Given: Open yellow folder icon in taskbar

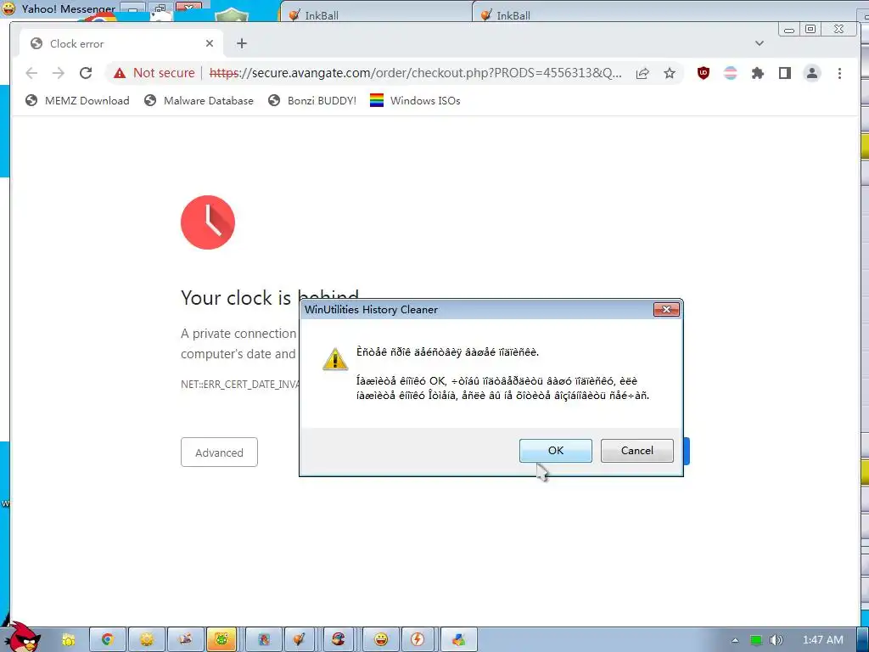Looking at the screenshot, I should (x=68, y=640).
